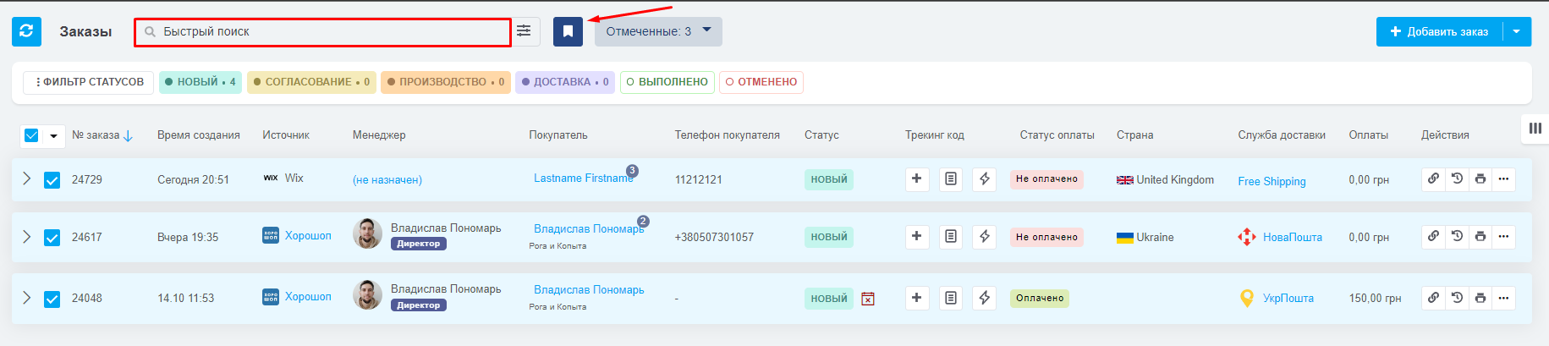Click manager avatar in order 24617
The image size is (1549, 346).
367,233
